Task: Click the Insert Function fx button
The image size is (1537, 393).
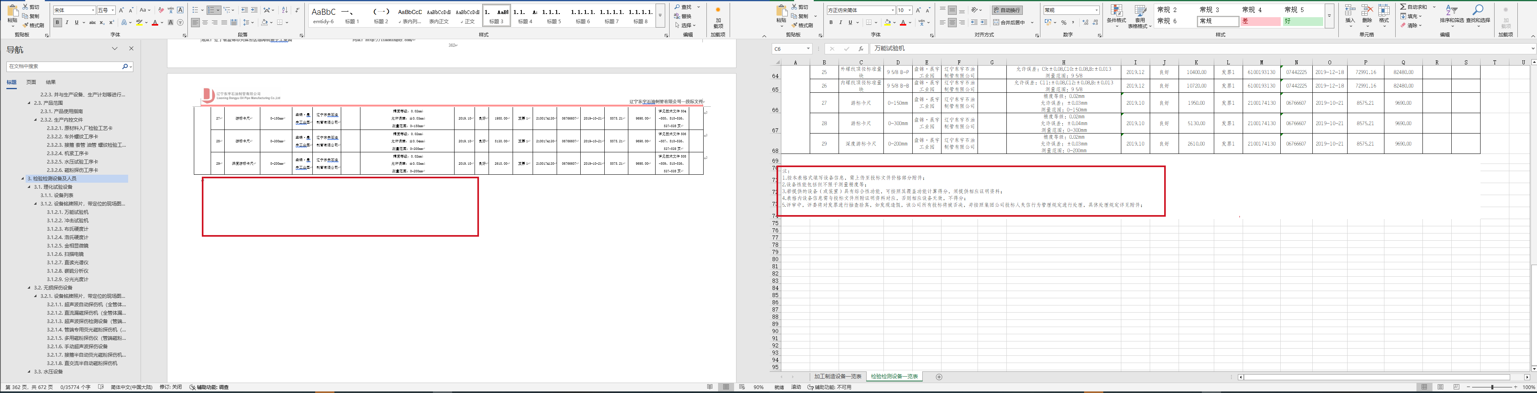Action: click(860, 49)
